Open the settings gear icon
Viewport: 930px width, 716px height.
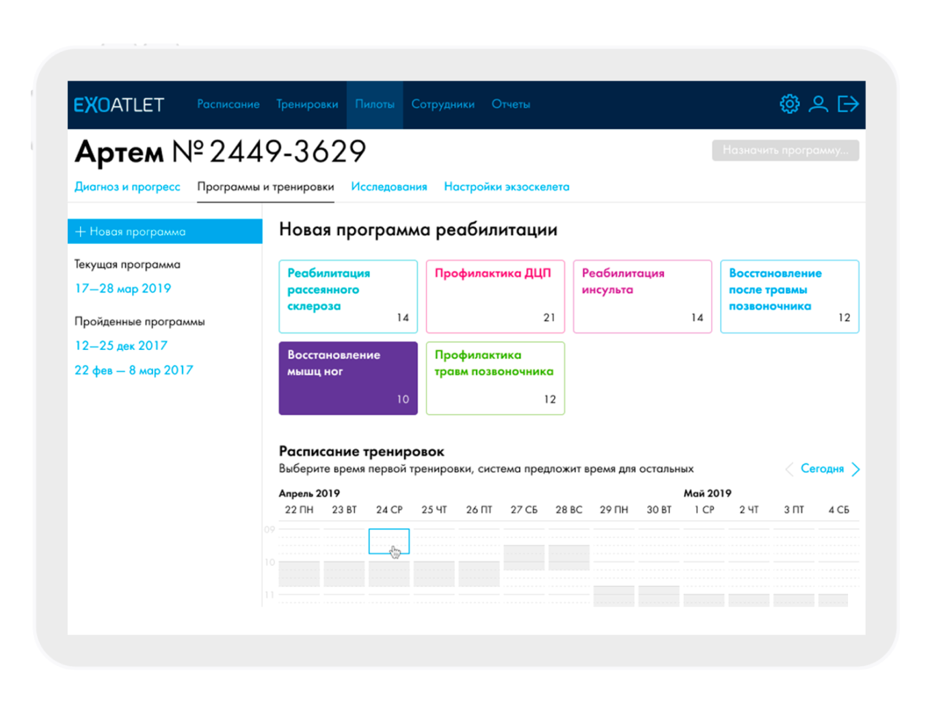tap(790, 104)
